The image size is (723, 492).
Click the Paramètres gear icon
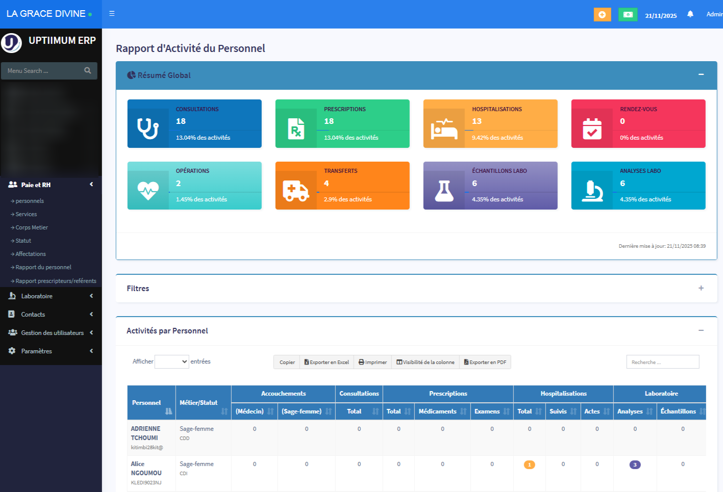(12, 351)
